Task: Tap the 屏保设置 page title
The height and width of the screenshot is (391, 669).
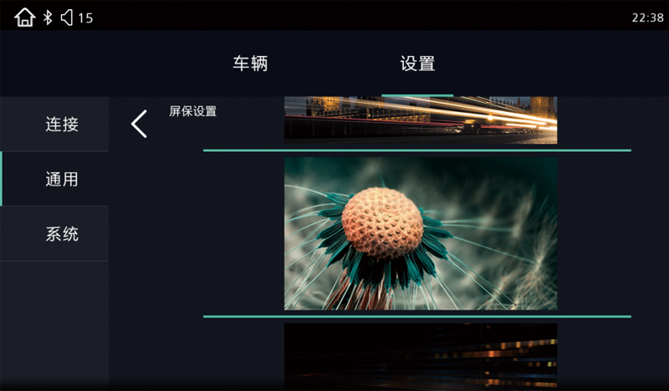Action: (x=193, y=111)
